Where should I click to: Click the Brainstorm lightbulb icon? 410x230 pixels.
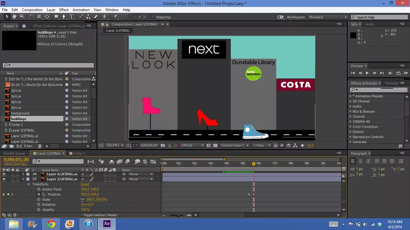point(137,161)
